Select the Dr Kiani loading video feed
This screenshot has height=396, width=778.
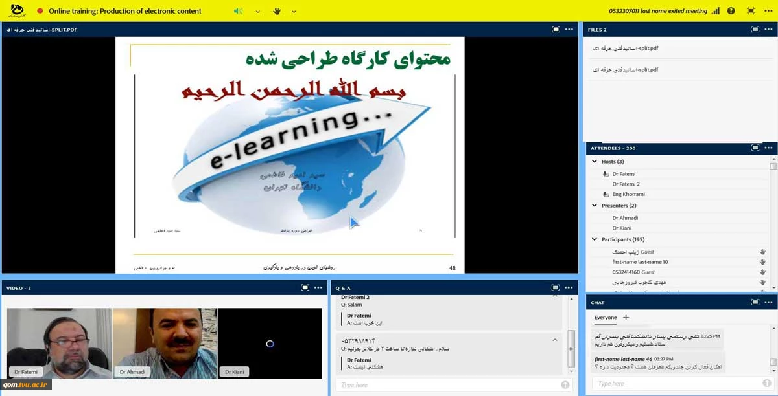(270, 343)
